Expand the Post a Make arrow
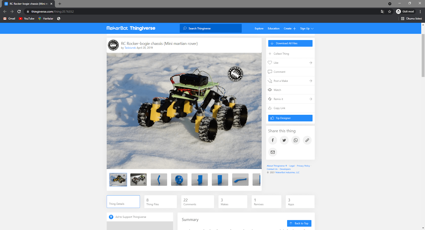This screenshot has height=230, width=425. 311,81
